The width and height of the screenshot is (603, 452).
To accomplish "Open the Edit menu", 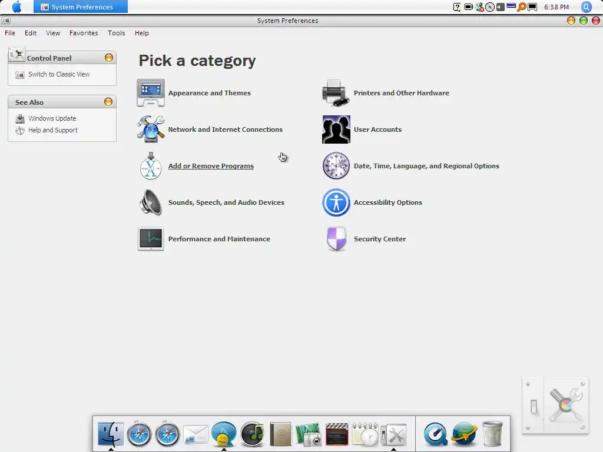I will (31, 33).
